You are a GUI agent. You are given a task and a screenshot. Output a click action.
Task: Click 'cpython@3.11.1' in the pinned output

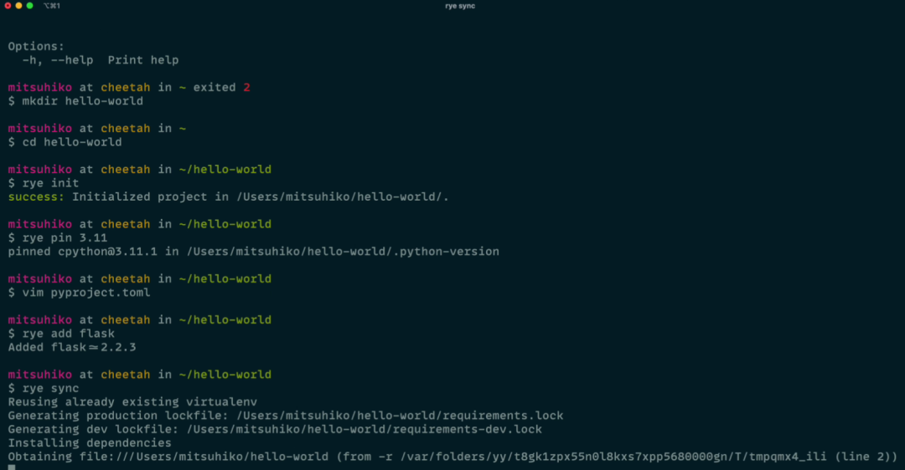click(107, 252)
